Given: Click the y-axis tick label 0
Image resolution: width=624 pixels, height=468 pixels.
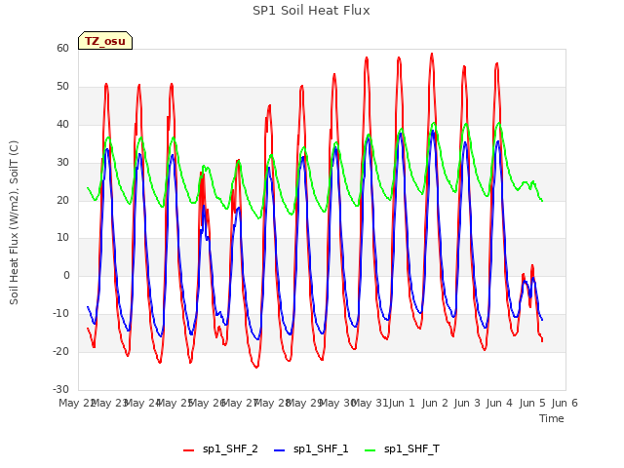Looking at the screenshot, I should point(66,275).
